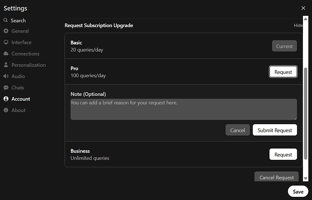
Task: Request the Business unlimited queries plan
Action: click(283, 154)
